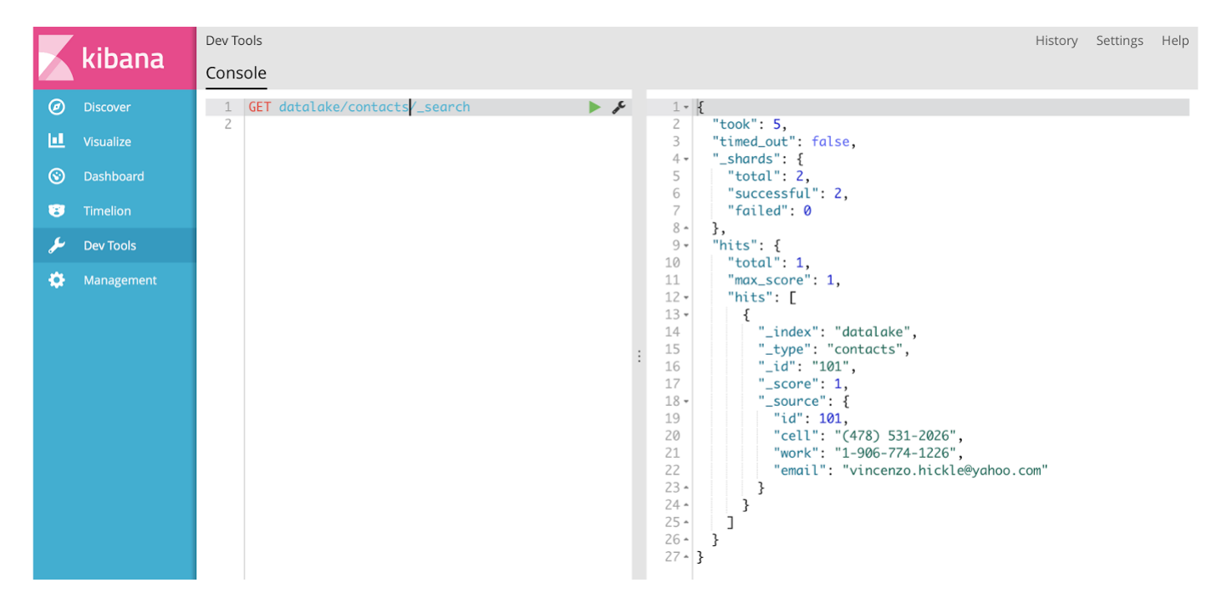Click the Discover compass icon
The image size is (1232, 613).
point(57,107)
